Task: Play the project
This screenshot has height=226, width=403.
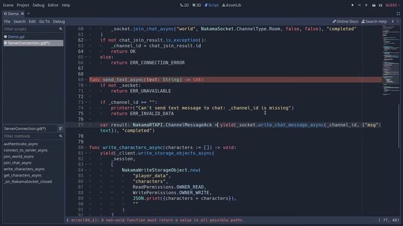Action: pyautogui.click(x=353, y=5)
